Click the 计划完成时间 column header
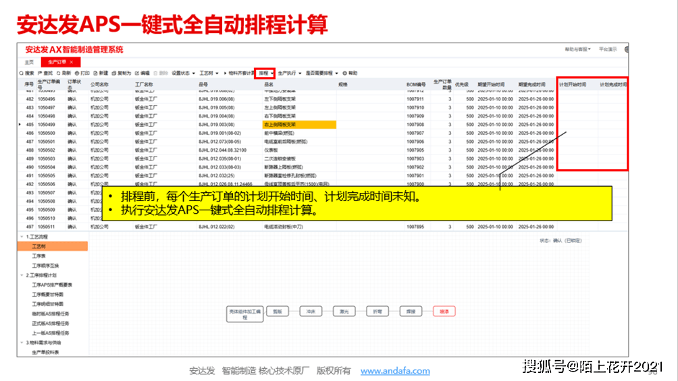 click(613, 85)
